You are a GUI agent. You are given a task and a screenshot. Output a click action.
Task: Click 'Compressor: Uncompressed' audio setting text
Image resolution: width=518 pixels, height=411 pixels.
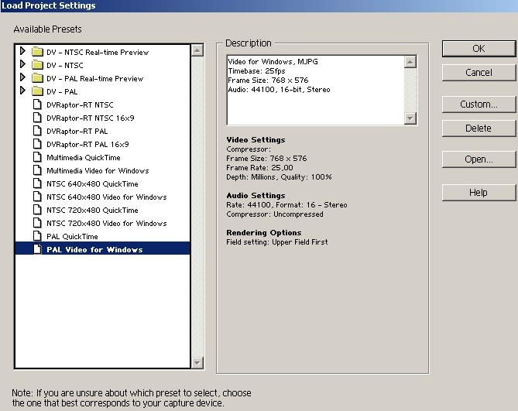pyautogui.click(x=275, y=214)
